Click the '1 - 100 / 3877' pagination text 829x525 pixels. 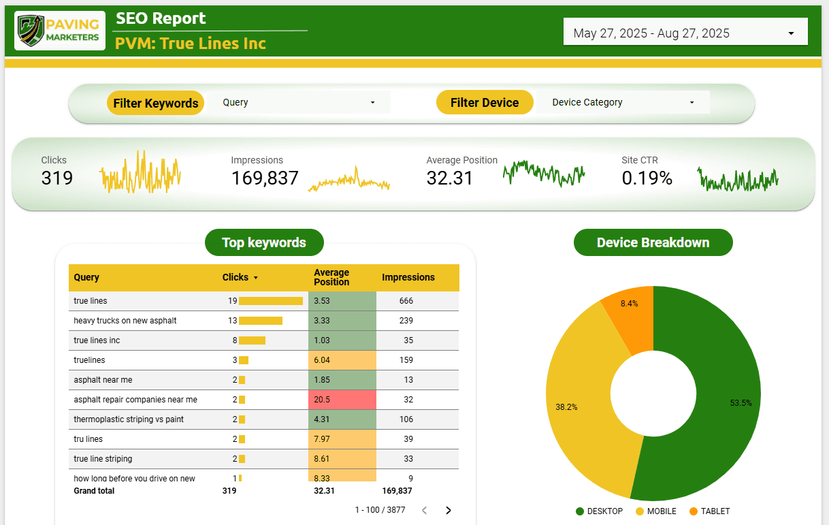[x=380, y=510]
